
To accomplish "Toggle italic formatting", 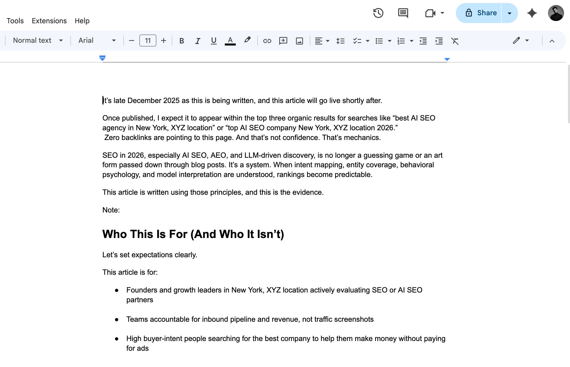I will [x=198, y=41].
